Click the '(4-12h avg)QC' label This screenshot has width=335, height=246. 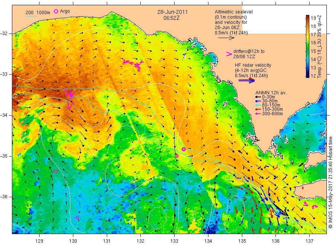point(251,70)
